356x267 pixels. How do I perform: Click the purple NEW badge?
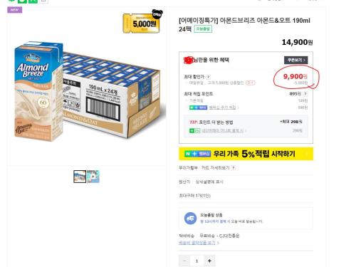(15, 10)
